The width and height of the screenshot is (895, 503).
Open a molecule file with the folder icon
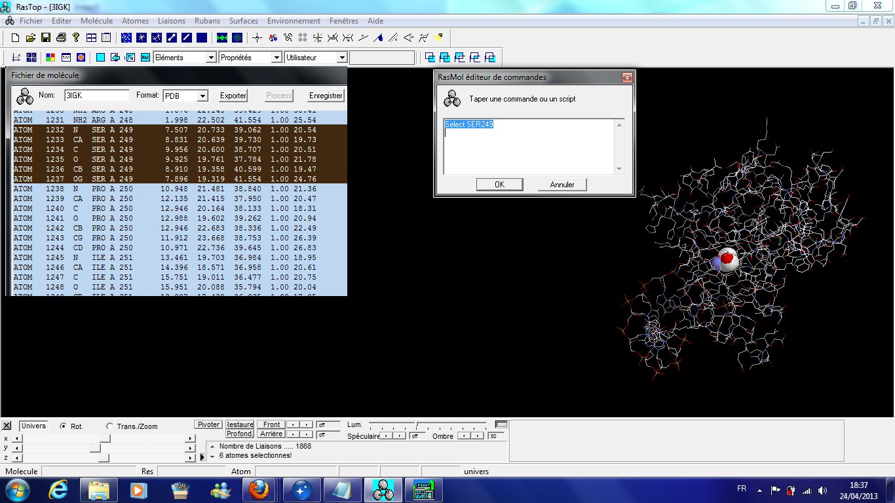pyautogui.click(x=30, y=38)
